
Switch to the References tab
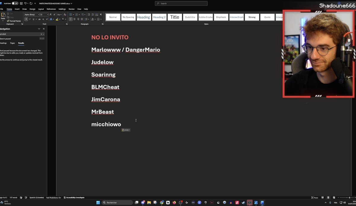tap(51, 9)
